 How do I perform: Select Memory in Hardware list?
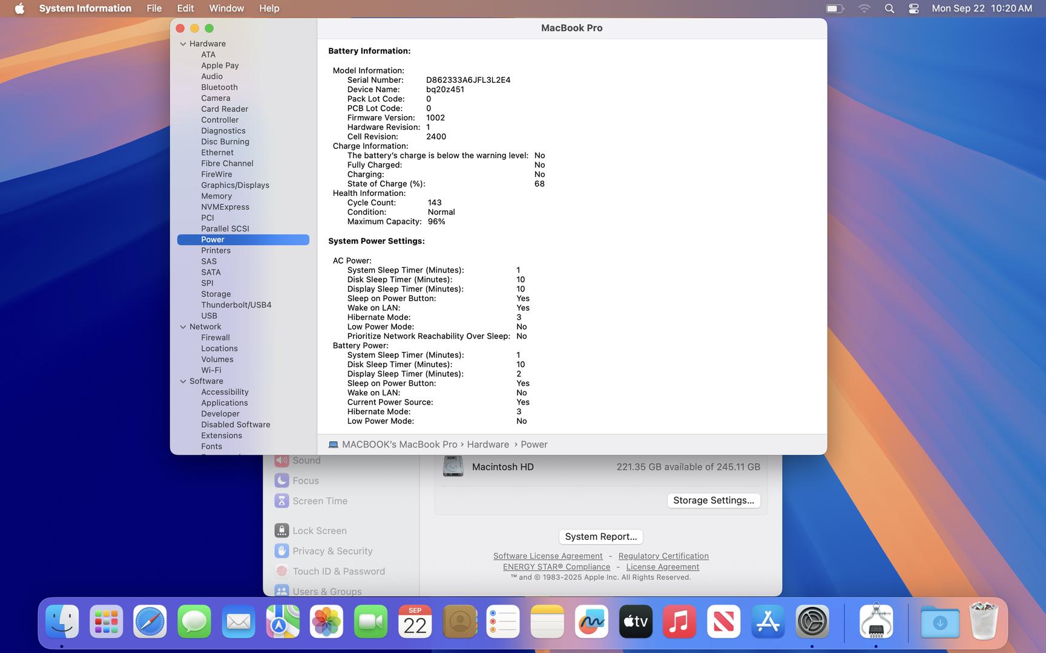[x=217, y=196]
